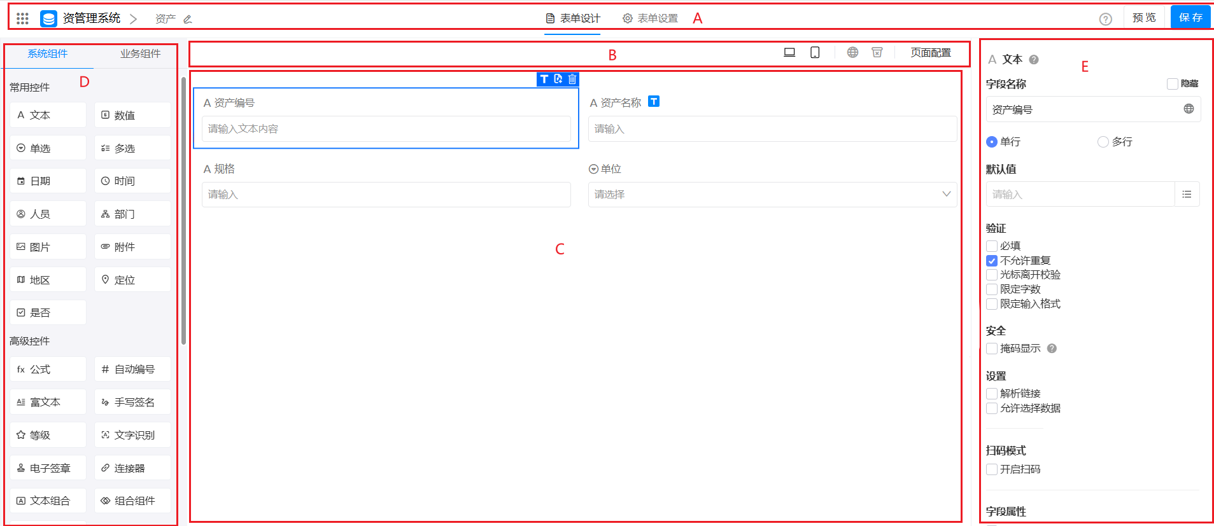Click breadcrumb chevron after 资管理系统
1214x526 pixels.
[133, 19]
